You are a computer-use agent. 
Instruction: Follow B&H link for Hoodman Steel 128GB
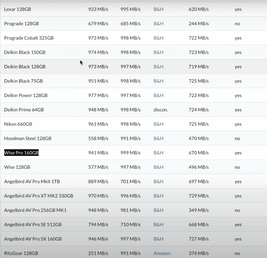pyautogui.click(x=158, y=138)
